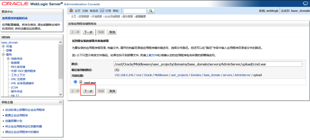Click servers in current location path
The width and height of the screenshot is (310, 140).
click(227, 75)
